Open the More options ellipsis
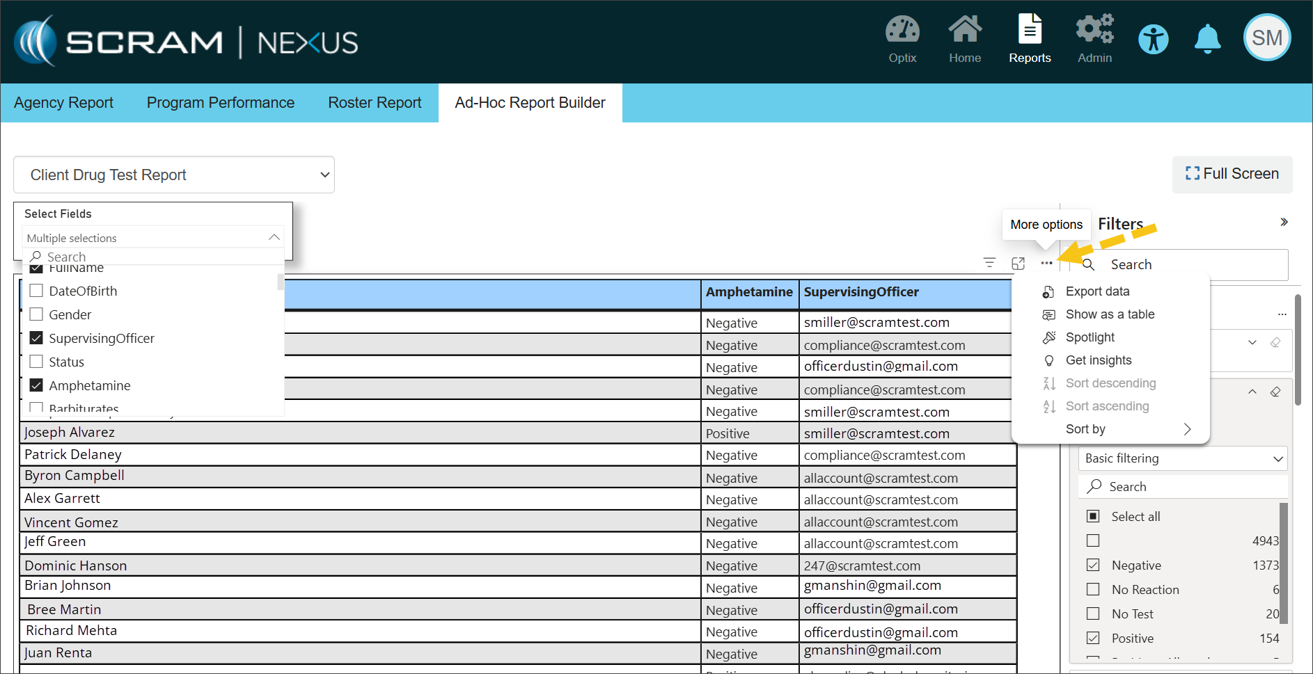1313x674 pixels. click(x=1046, y=264)
